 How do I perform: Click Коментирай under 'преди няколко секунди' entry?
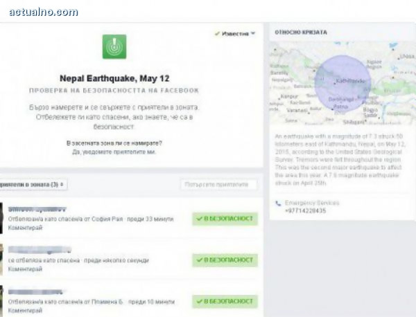click(x=25, y=269)
